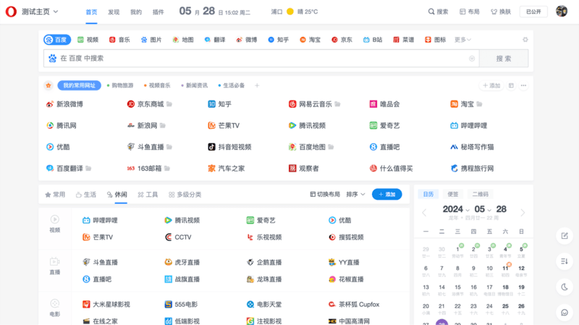
Task: Open the 插件 tab
Action: 158,12
